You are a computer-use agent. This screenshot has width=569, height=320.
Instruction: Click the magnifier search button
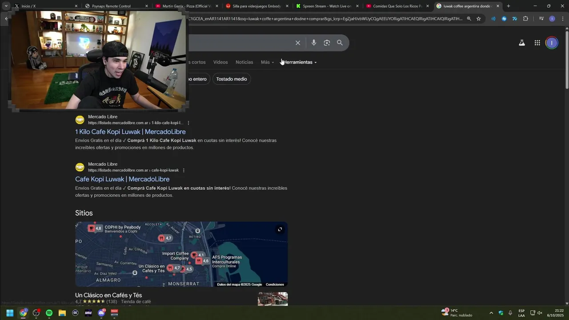(340, 43)
